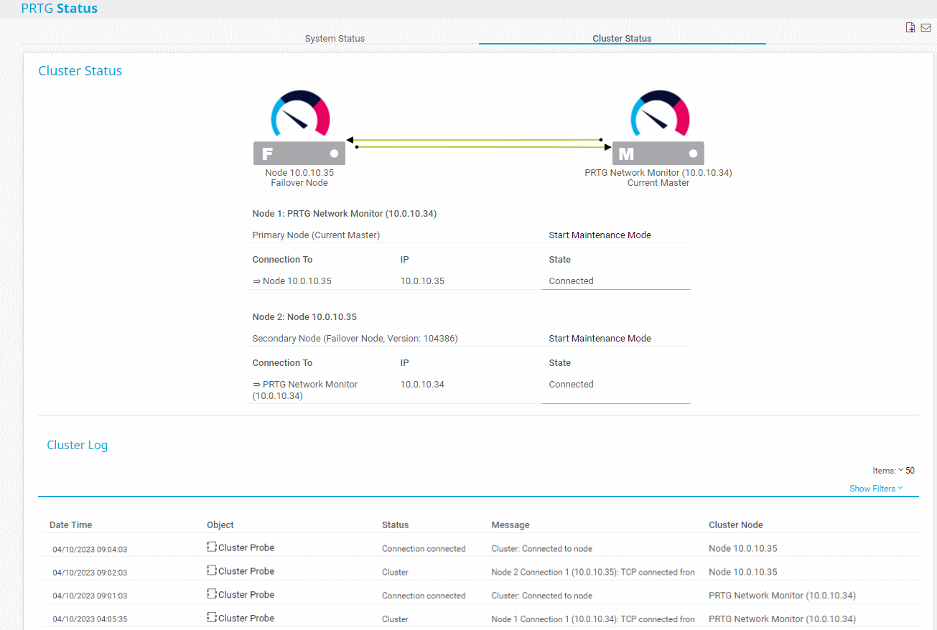Expand the Show Filters section
The image size is (937, 630).
pos(876,489)
